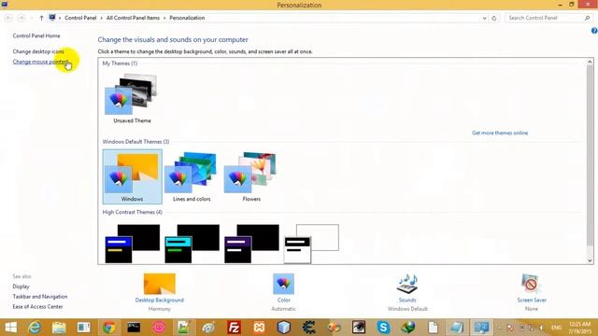Open the Color settings icon
This screenshot has width=598, height=336.
point(283,284)
